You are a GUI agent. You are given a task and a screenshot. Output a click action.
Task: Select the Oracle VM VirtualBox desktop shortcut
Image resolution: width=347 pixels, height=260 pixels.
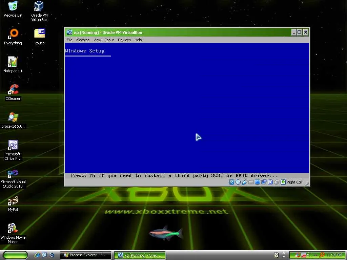click(x=39, y=11)
